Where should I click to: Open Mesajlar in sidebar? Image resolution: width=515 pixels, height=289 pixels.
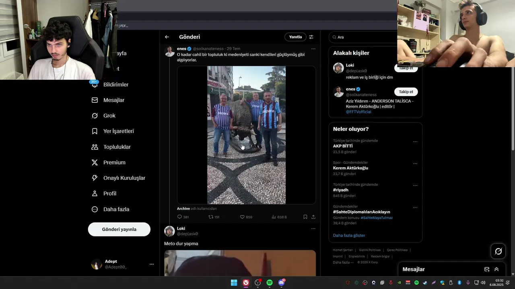[108, 100]
